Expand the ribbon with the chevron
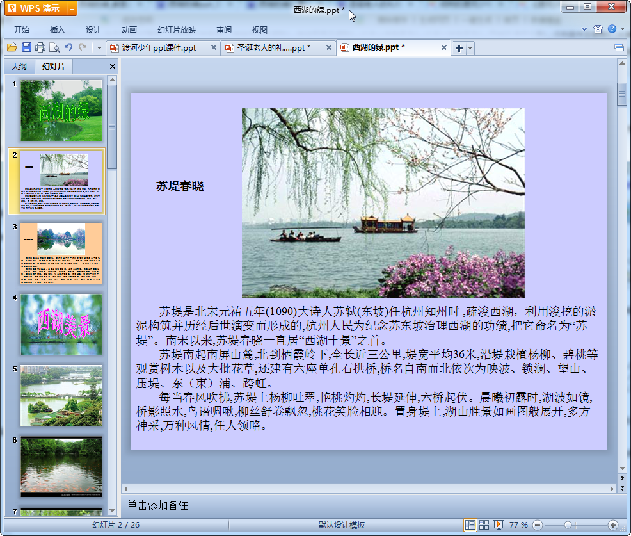The height and width of the screenshot is (536, 631). point(584,29)
